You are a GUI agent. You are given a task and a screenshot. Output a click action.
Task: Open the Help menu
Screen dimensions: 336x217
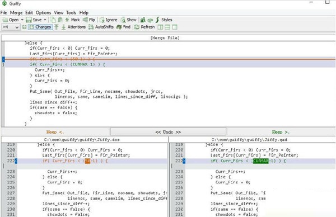(x=84, y=13)
